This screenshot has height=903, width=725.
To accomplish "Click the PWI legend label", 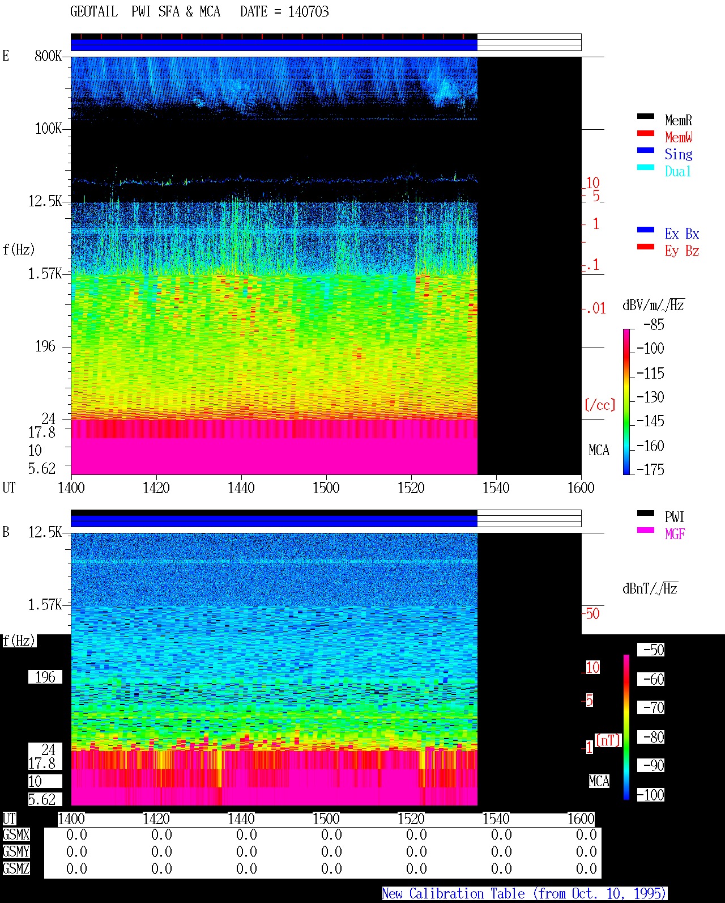I will tap(675, 517).
